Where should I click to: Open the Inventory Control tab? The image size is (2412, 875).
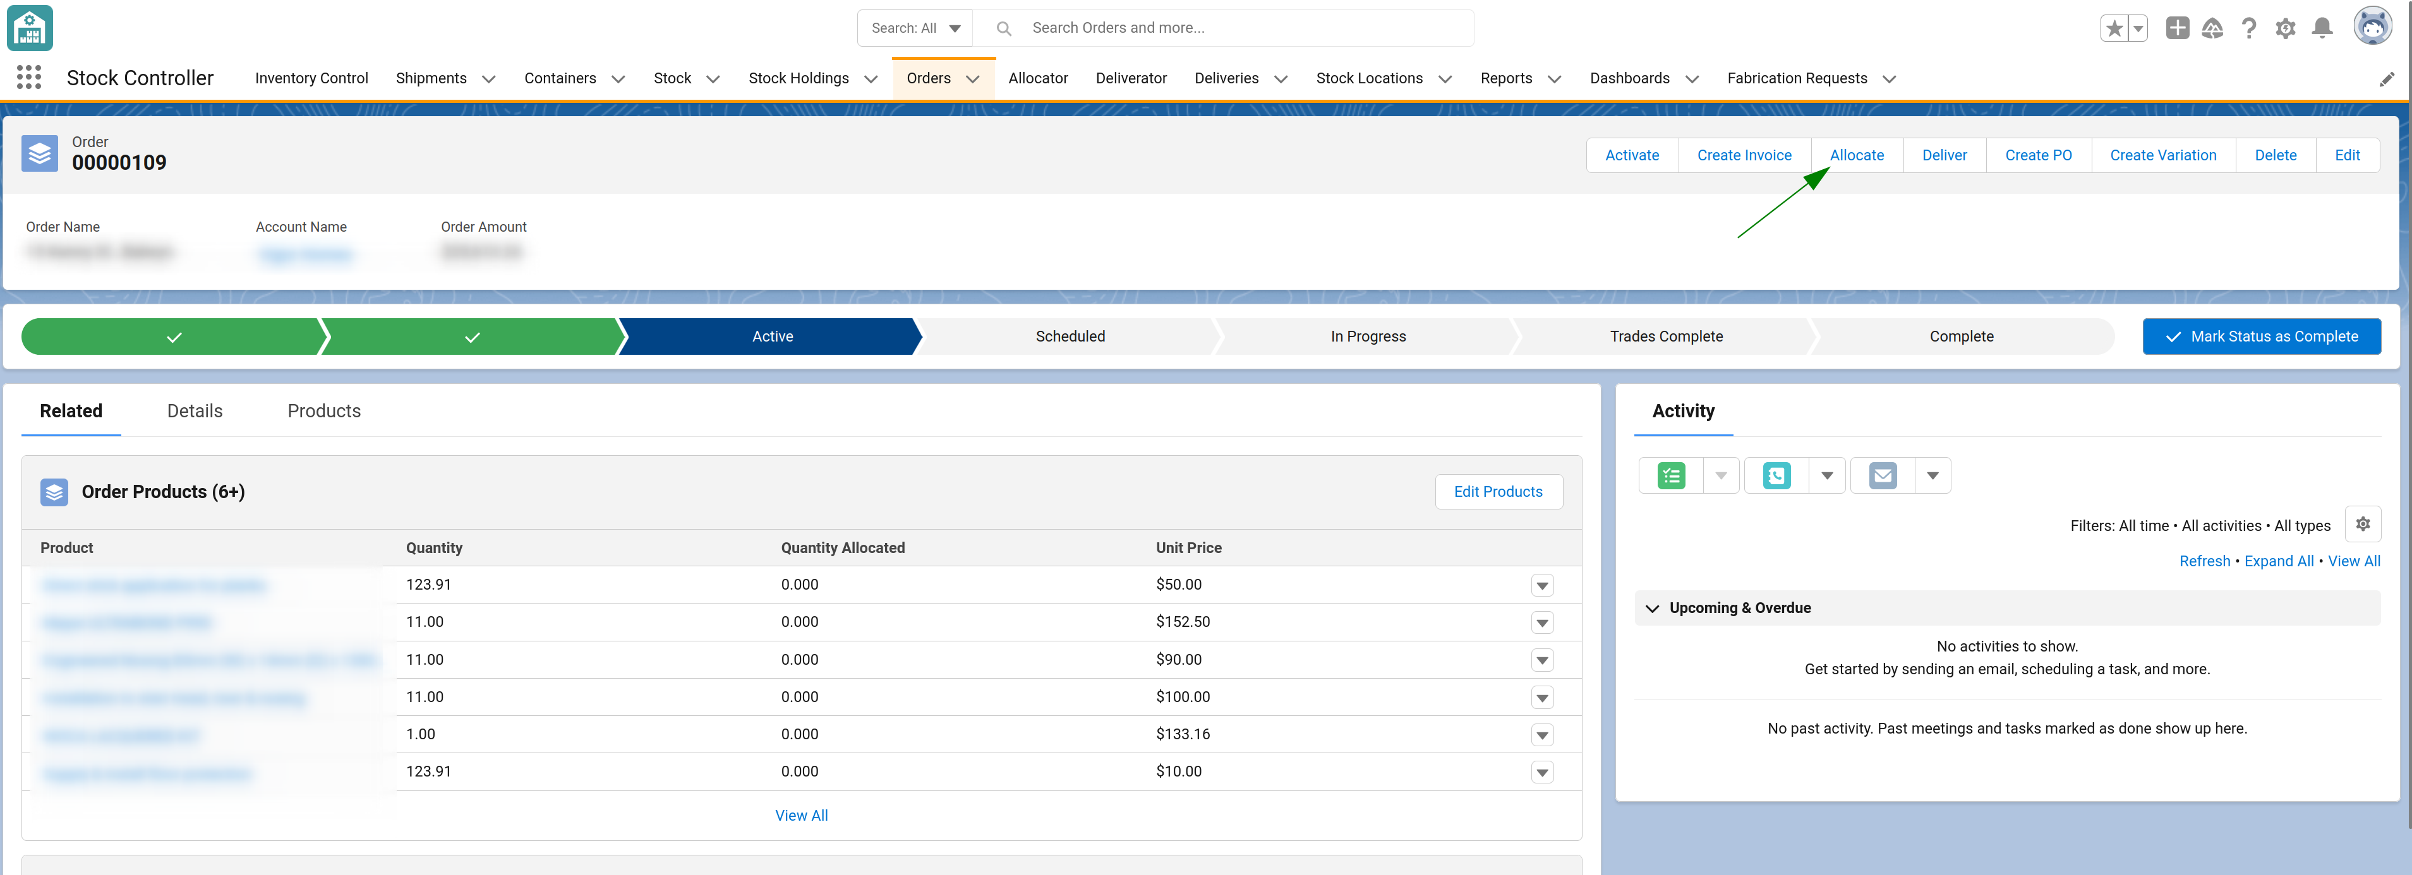click(x=312, y=79)
